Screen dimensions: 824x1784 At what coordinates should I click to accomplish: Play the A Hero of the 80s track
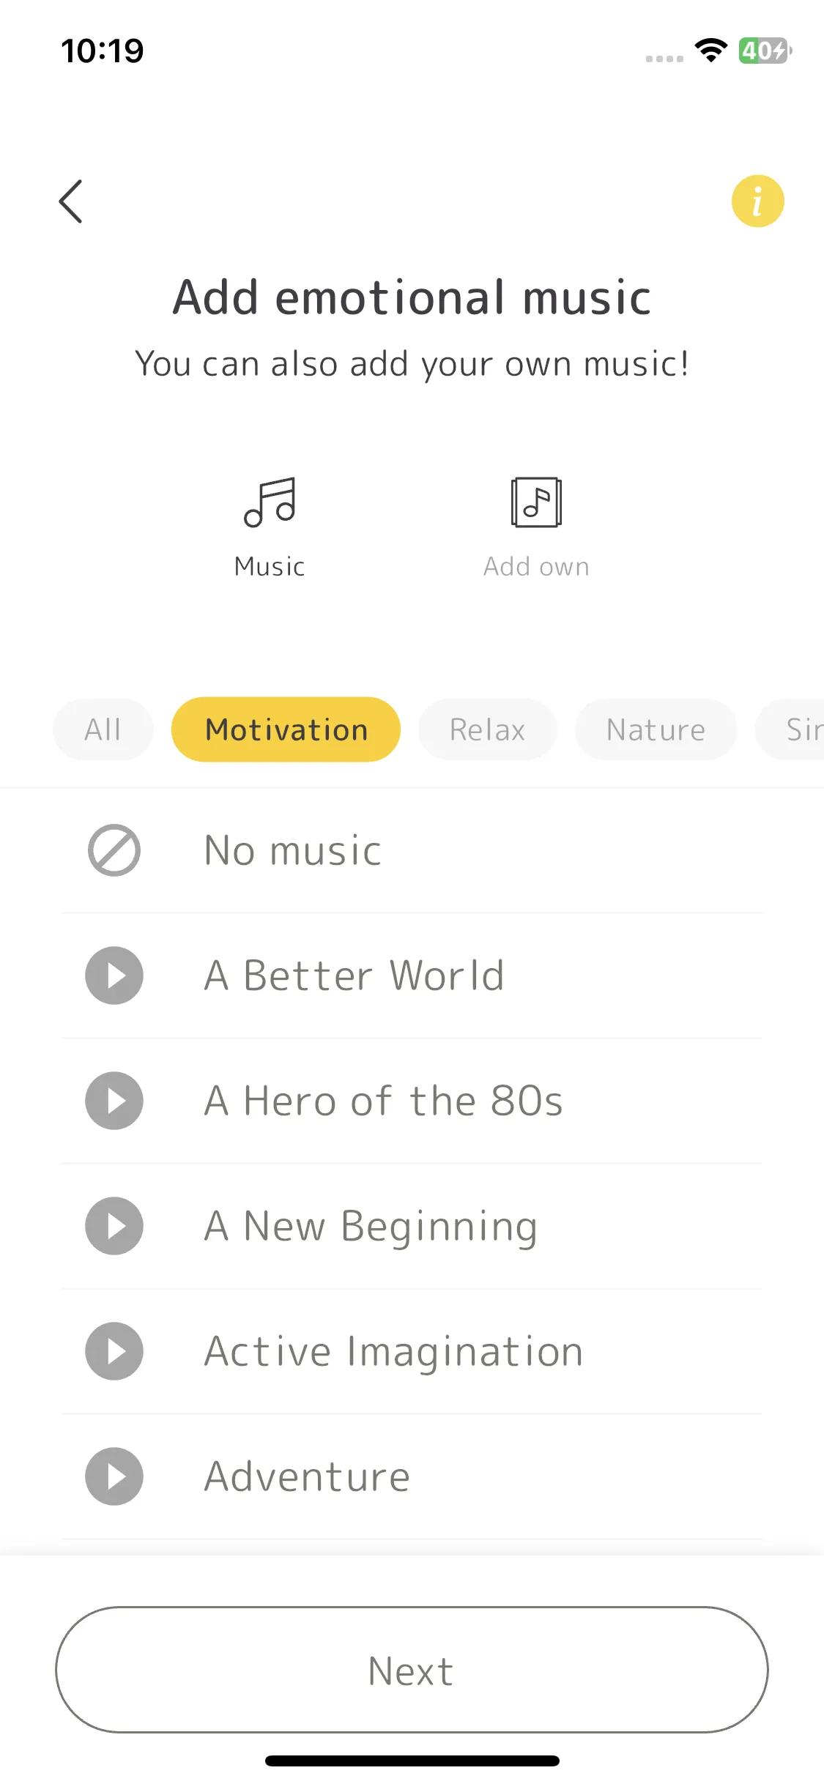pyautogui.click(x=114, y=1101)
